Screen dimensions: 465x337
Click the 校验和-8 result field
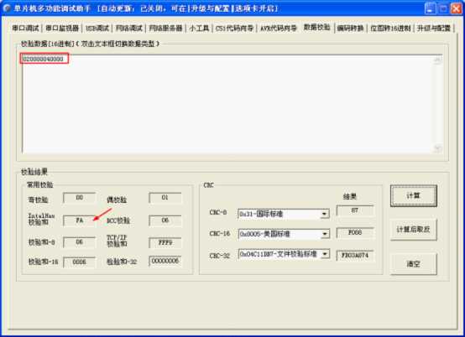point(79,242)
